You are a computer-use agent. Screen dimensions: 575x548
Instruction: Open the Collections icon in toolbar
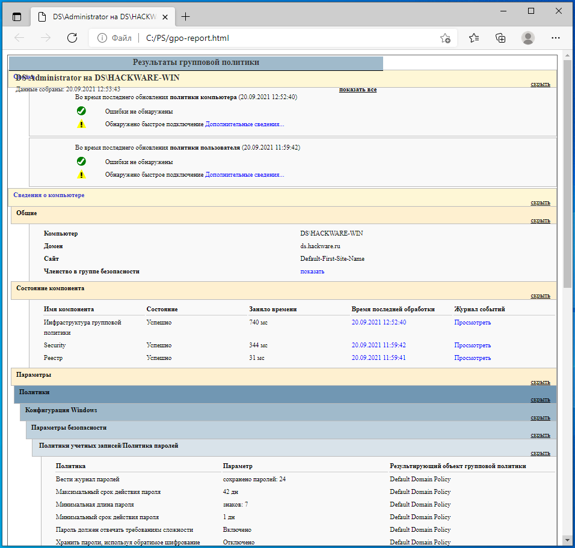(x=500, y=38)
